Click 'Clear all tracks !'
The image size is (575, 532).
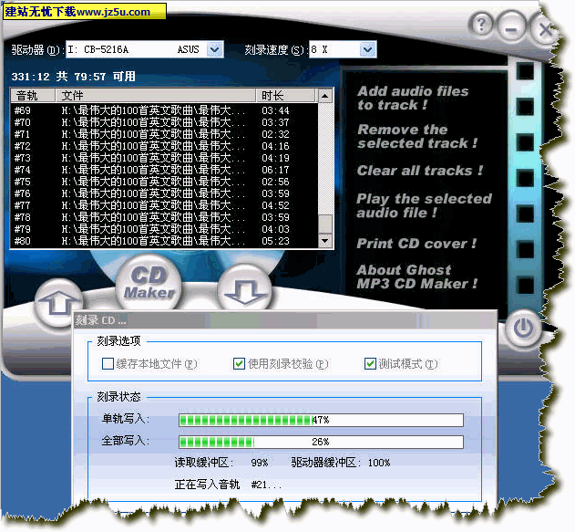tap(419, 171)
